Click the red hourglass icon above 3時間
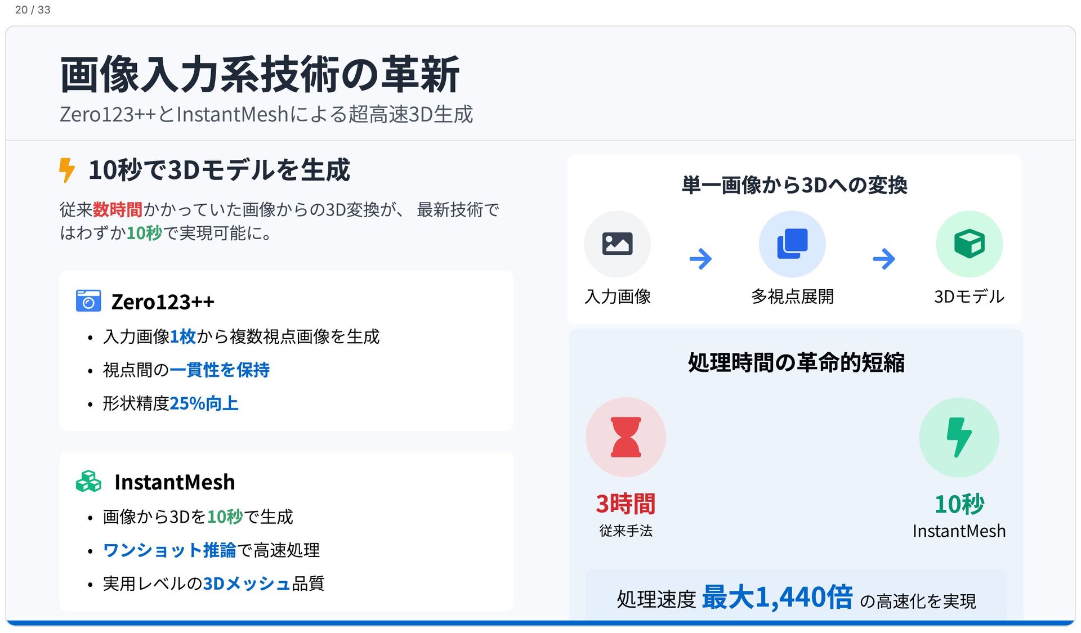This screenshot has height=633, width=1081. tap(626, 437)
